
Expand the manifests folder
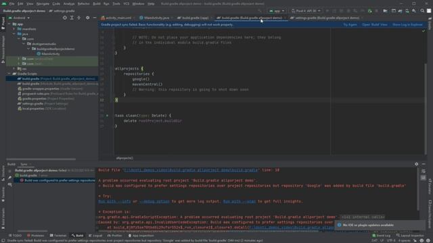[x=14, y=29]
